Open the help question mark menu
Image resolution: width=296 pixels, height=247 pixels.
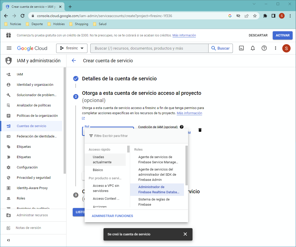(264, 48)
